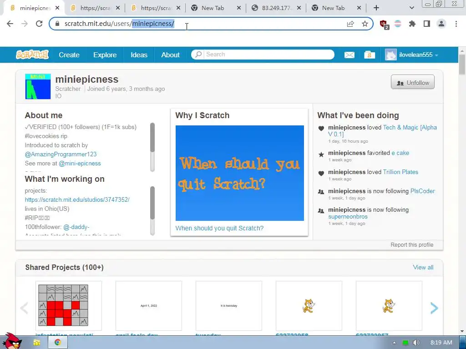466x349 pixels.
Task: Go back using the browser back arrow
Action: pyautogui.click(x=10, y=24)
